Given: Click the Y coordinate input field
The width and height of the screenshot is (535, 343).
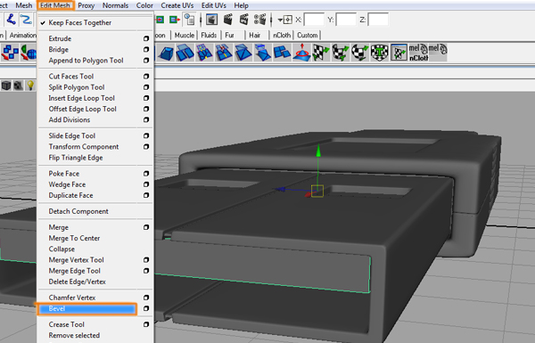Looking at the screenshot, I should click(346, 20).
